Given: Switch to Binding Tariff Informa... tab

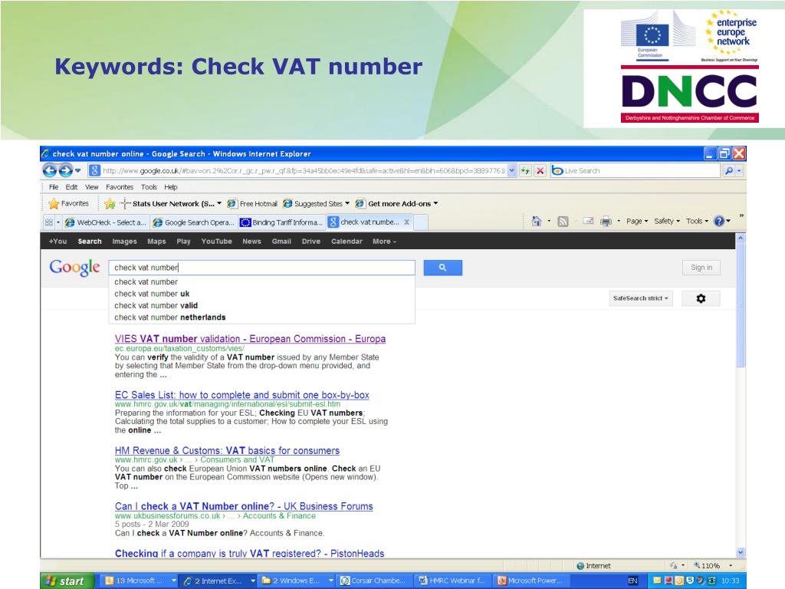Looking at the screenshot, I should point(281,222).
